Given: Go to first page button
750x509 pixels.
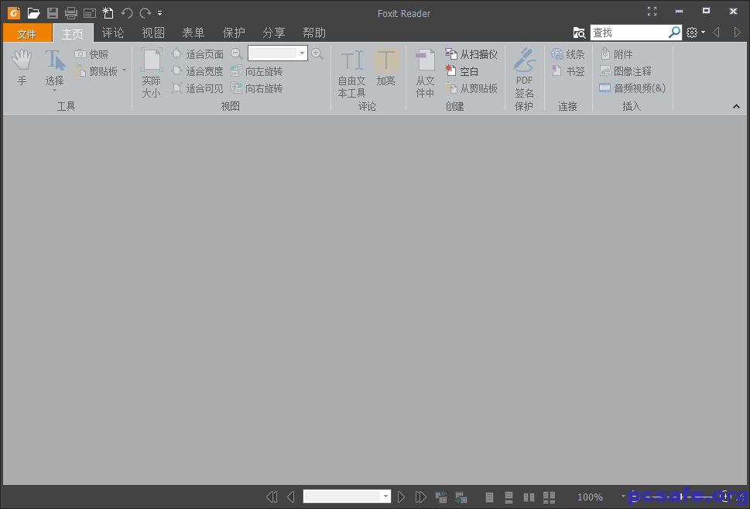Looking at the screenshot, I should [271, 497].
